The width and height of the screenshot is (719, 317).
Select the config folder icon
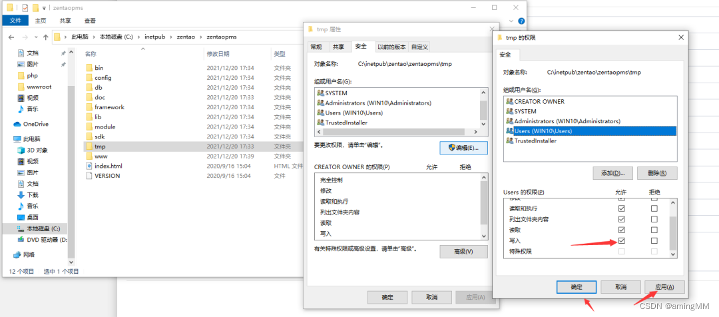(89, 77)
